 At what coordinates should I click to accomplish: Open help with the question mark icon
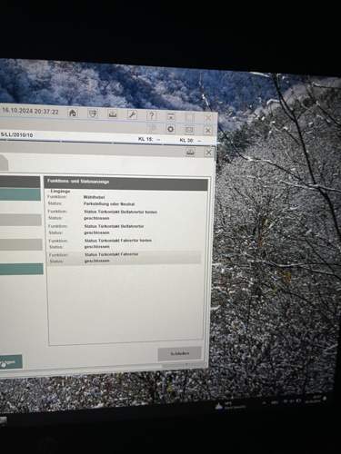click(x=152, y=115)
